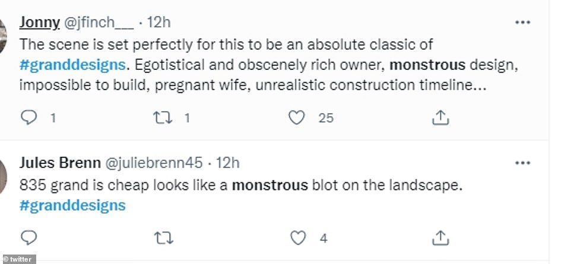Like Jonny's tweet with 25 likes
571x264 pixels.
point(296,118)
